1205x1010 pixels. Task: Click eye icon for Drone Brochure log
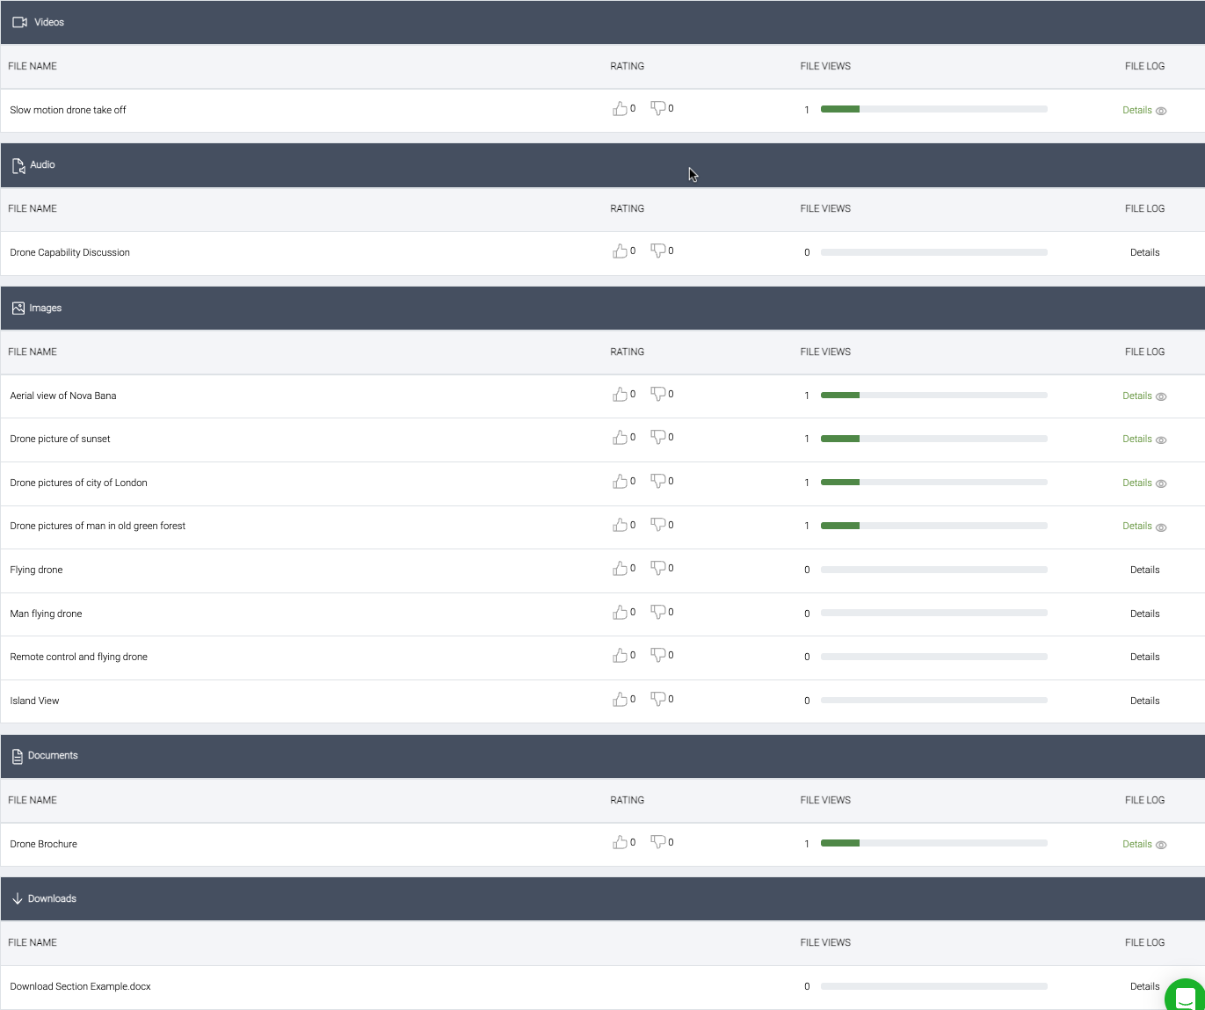tap(1161, 846)
